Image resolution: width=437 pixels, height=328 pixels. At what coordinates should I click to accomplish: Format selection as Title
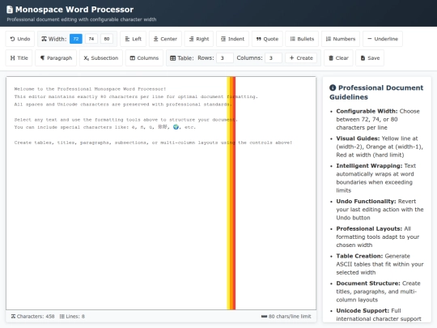click(19, 58)
